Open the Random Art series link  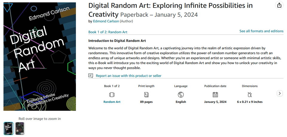(x=112, y=102)
